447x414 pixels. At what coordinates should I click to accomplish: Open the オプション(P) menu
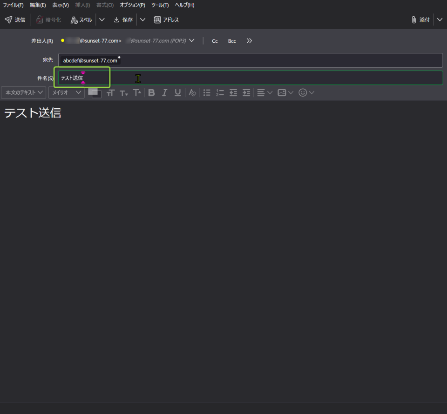132,5
